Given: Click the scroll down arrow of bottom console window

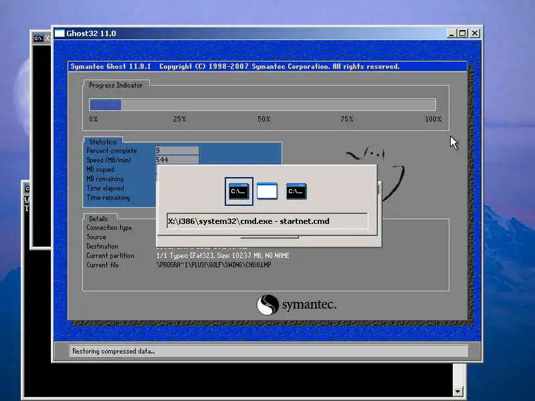Looking at the screenshot, I should pyautogui.click(x=458, y=391).
